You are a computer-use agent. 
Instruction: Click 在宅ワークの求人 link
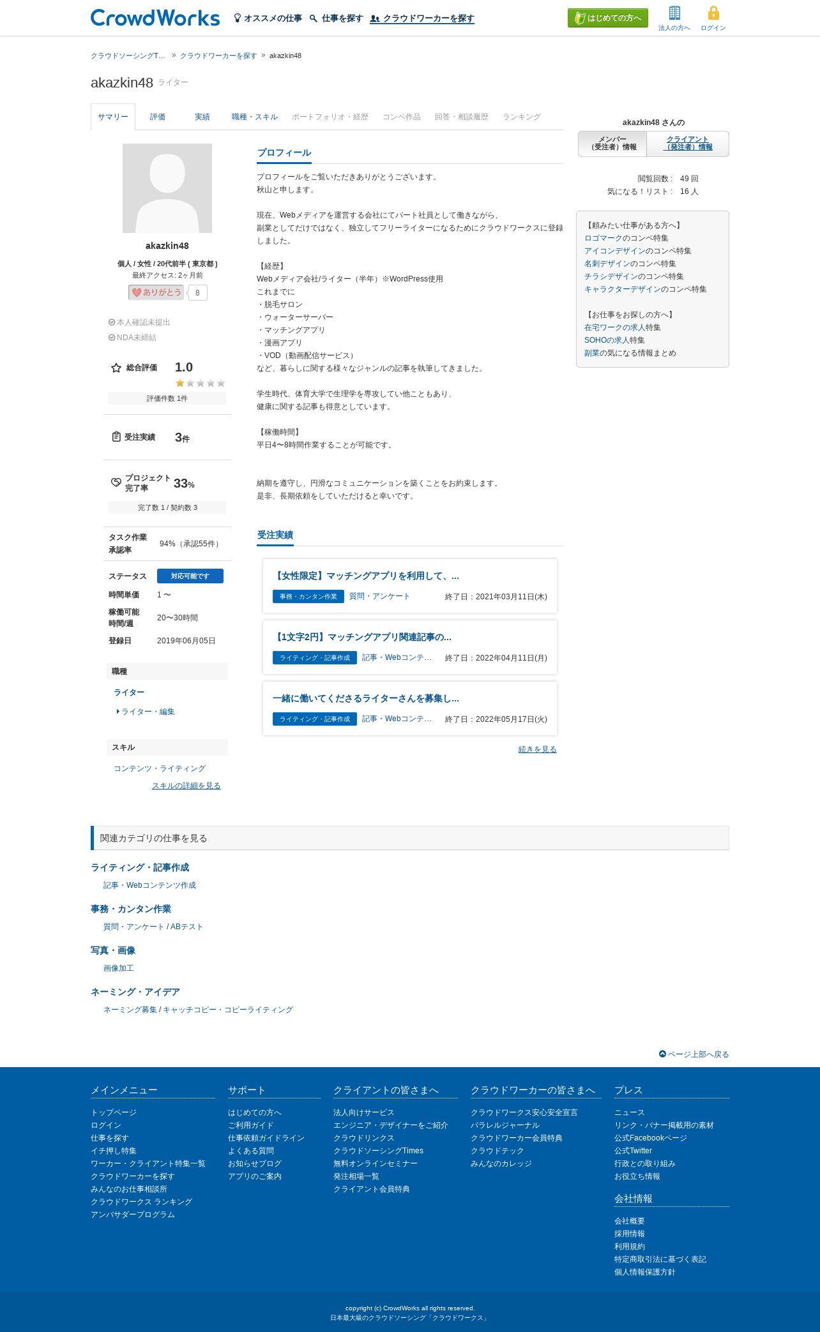tap(615, 327)
